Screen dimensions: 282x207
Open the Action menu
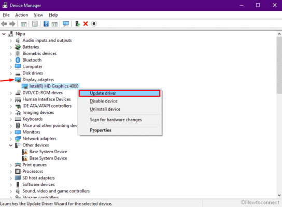tap(22, 15)
